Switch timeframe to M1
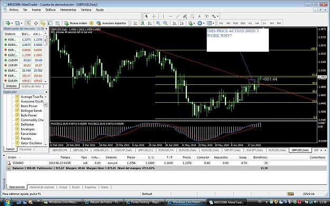330x206 pixels. tap(221, 23)
